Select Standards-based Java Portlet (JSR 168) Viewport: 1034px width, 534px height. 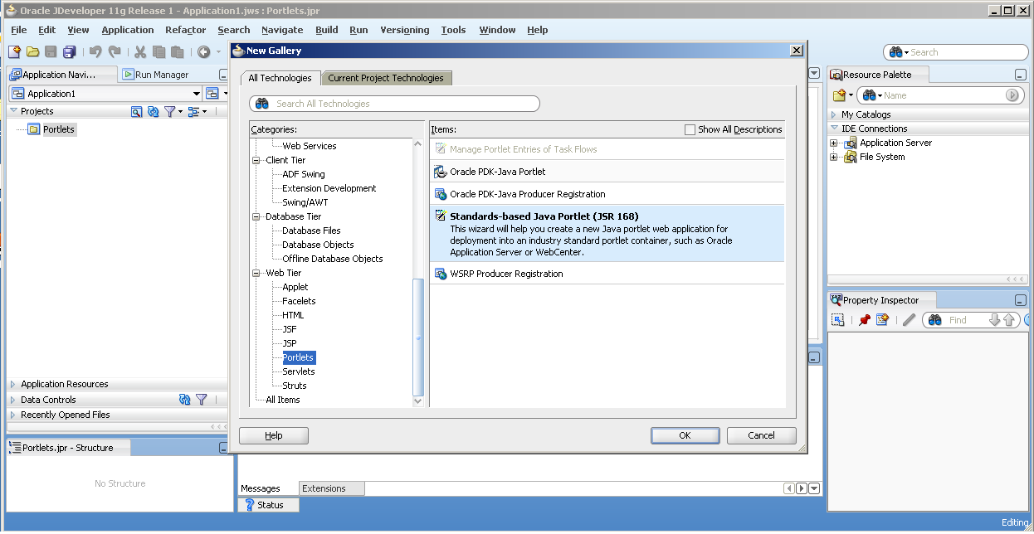(x=607, y=234)
